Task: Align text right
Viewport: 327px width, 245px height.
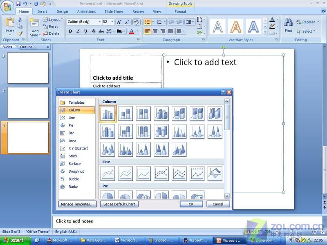Action: coord(163,31)
